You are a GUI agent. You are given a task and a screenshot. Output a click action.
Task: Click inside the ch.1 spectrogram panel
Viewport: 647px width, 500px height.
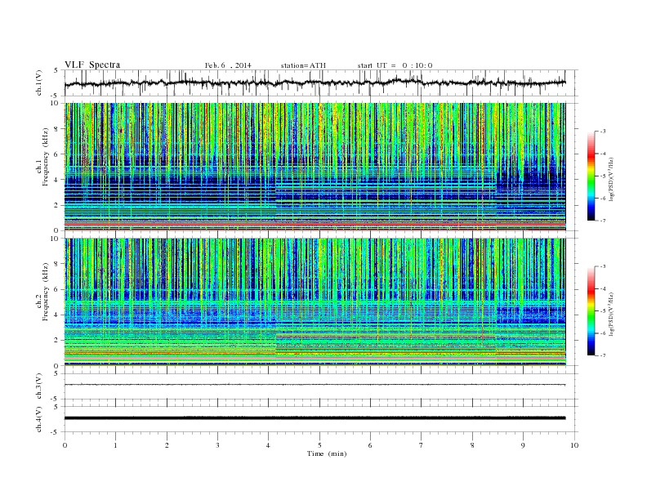[315, 167]
